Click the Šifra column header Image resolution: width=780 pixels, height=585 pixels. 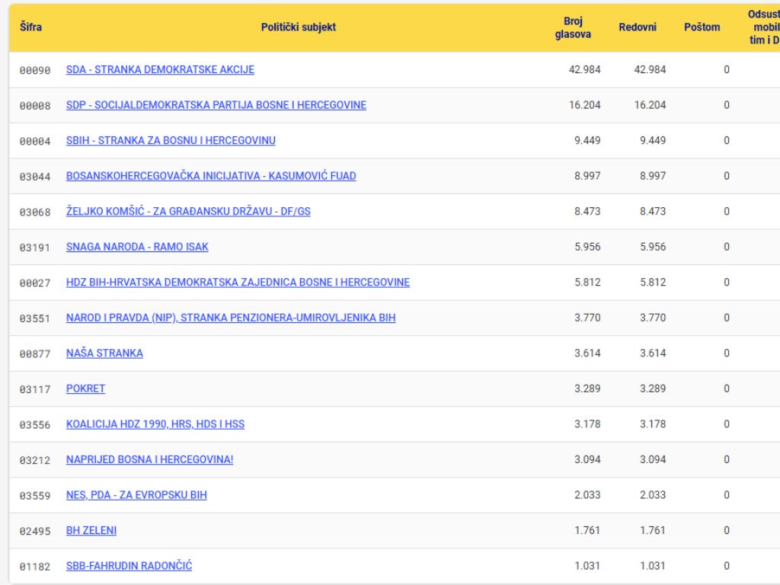pyautogui.click(x=30, y=27)
